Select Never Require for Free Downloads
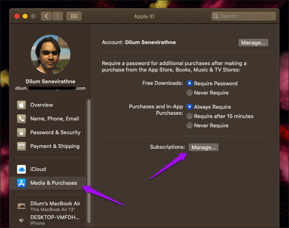 click(x=190, y=93)
